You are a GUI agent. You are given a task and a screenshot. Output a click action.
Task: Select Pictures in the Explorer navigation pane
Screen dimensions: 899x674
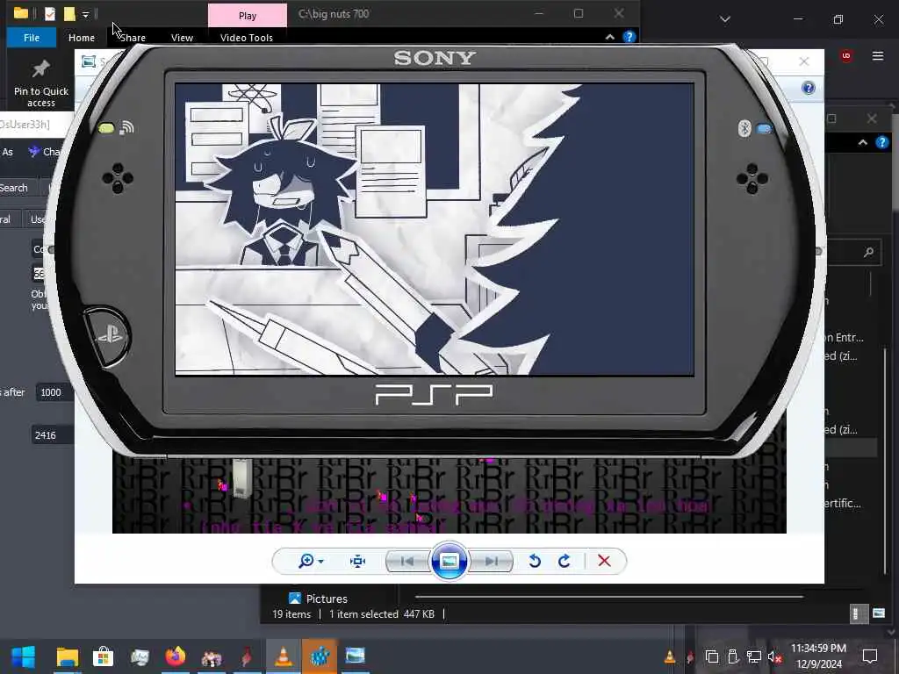[x=318, y=599]
